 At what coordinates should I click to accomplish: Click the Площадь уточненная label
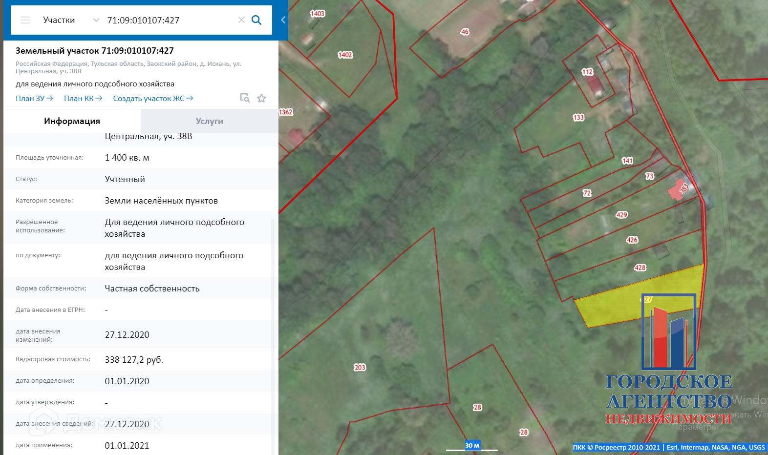click(49, 158)
